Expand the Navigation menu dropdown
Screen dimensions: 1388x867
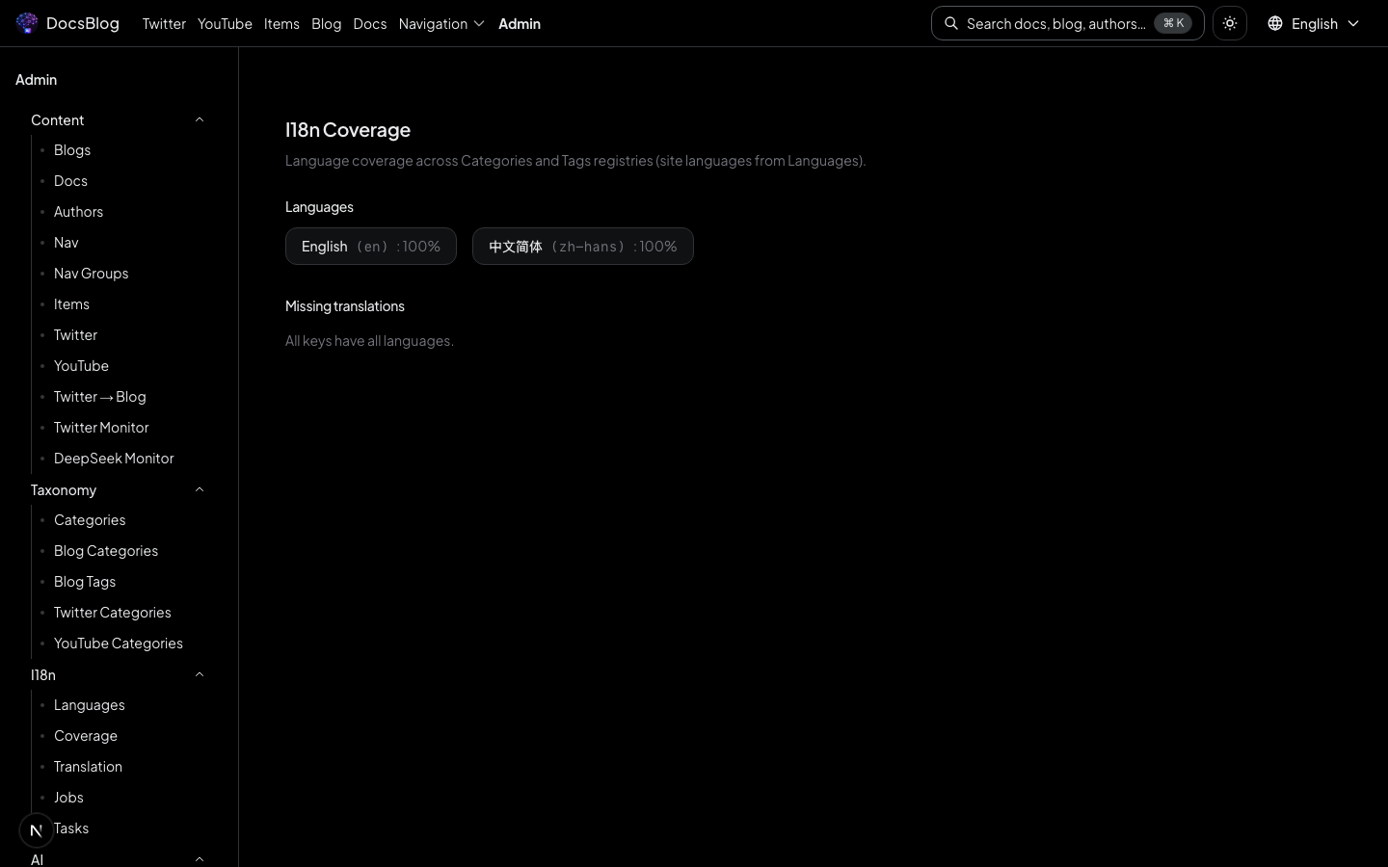pos(440,23)
